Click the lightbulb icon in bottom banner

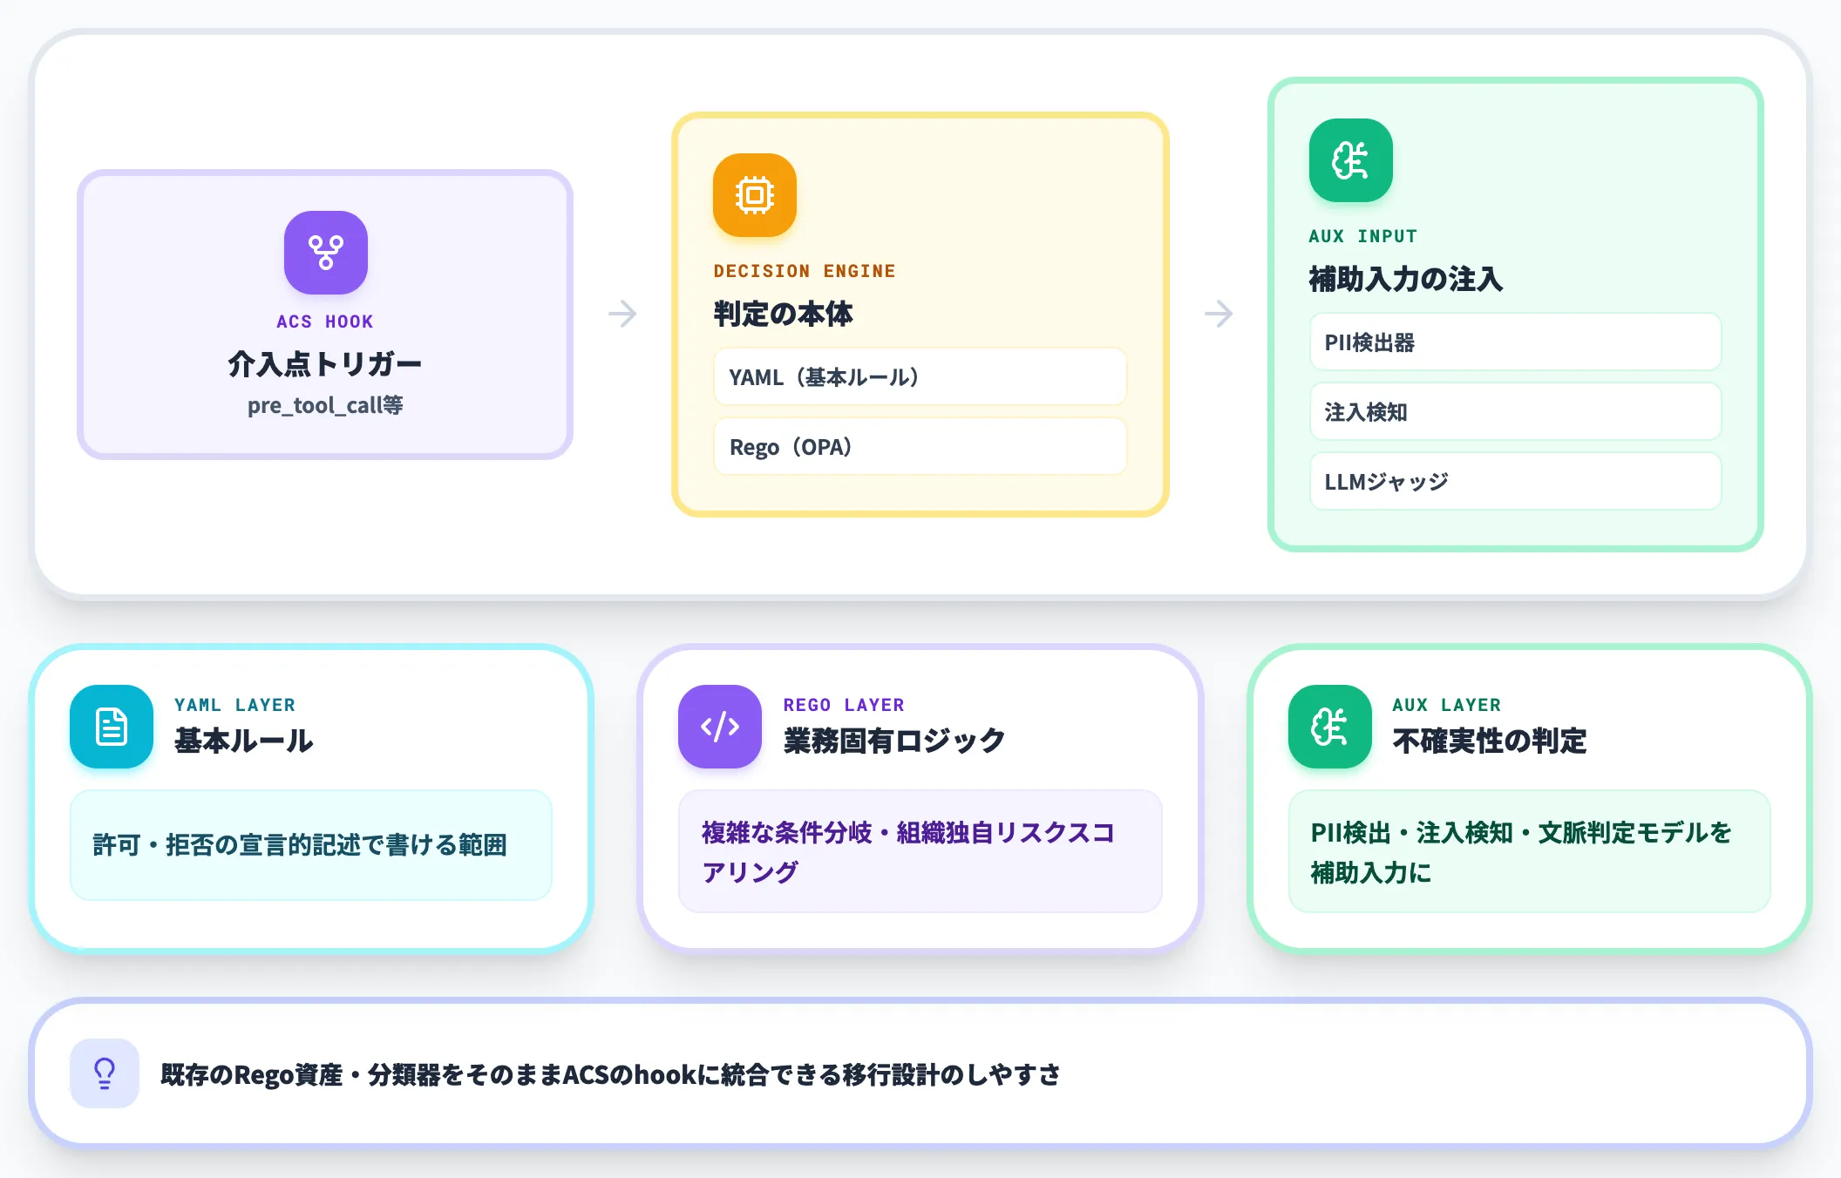click(x=105, y=1073)
